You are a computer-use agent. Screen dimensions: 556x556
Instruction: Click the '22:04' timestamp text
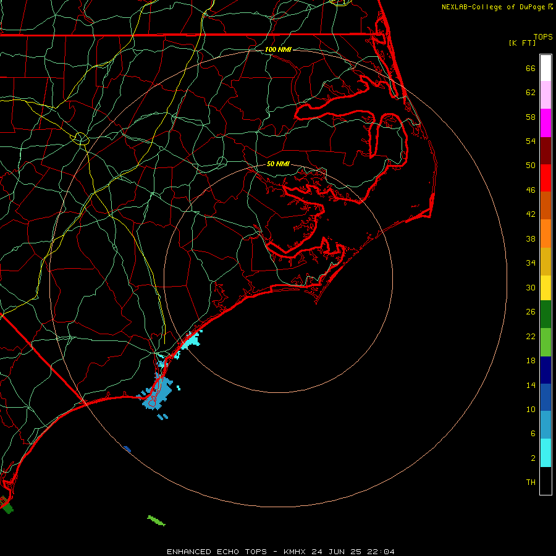pos(380,552)
